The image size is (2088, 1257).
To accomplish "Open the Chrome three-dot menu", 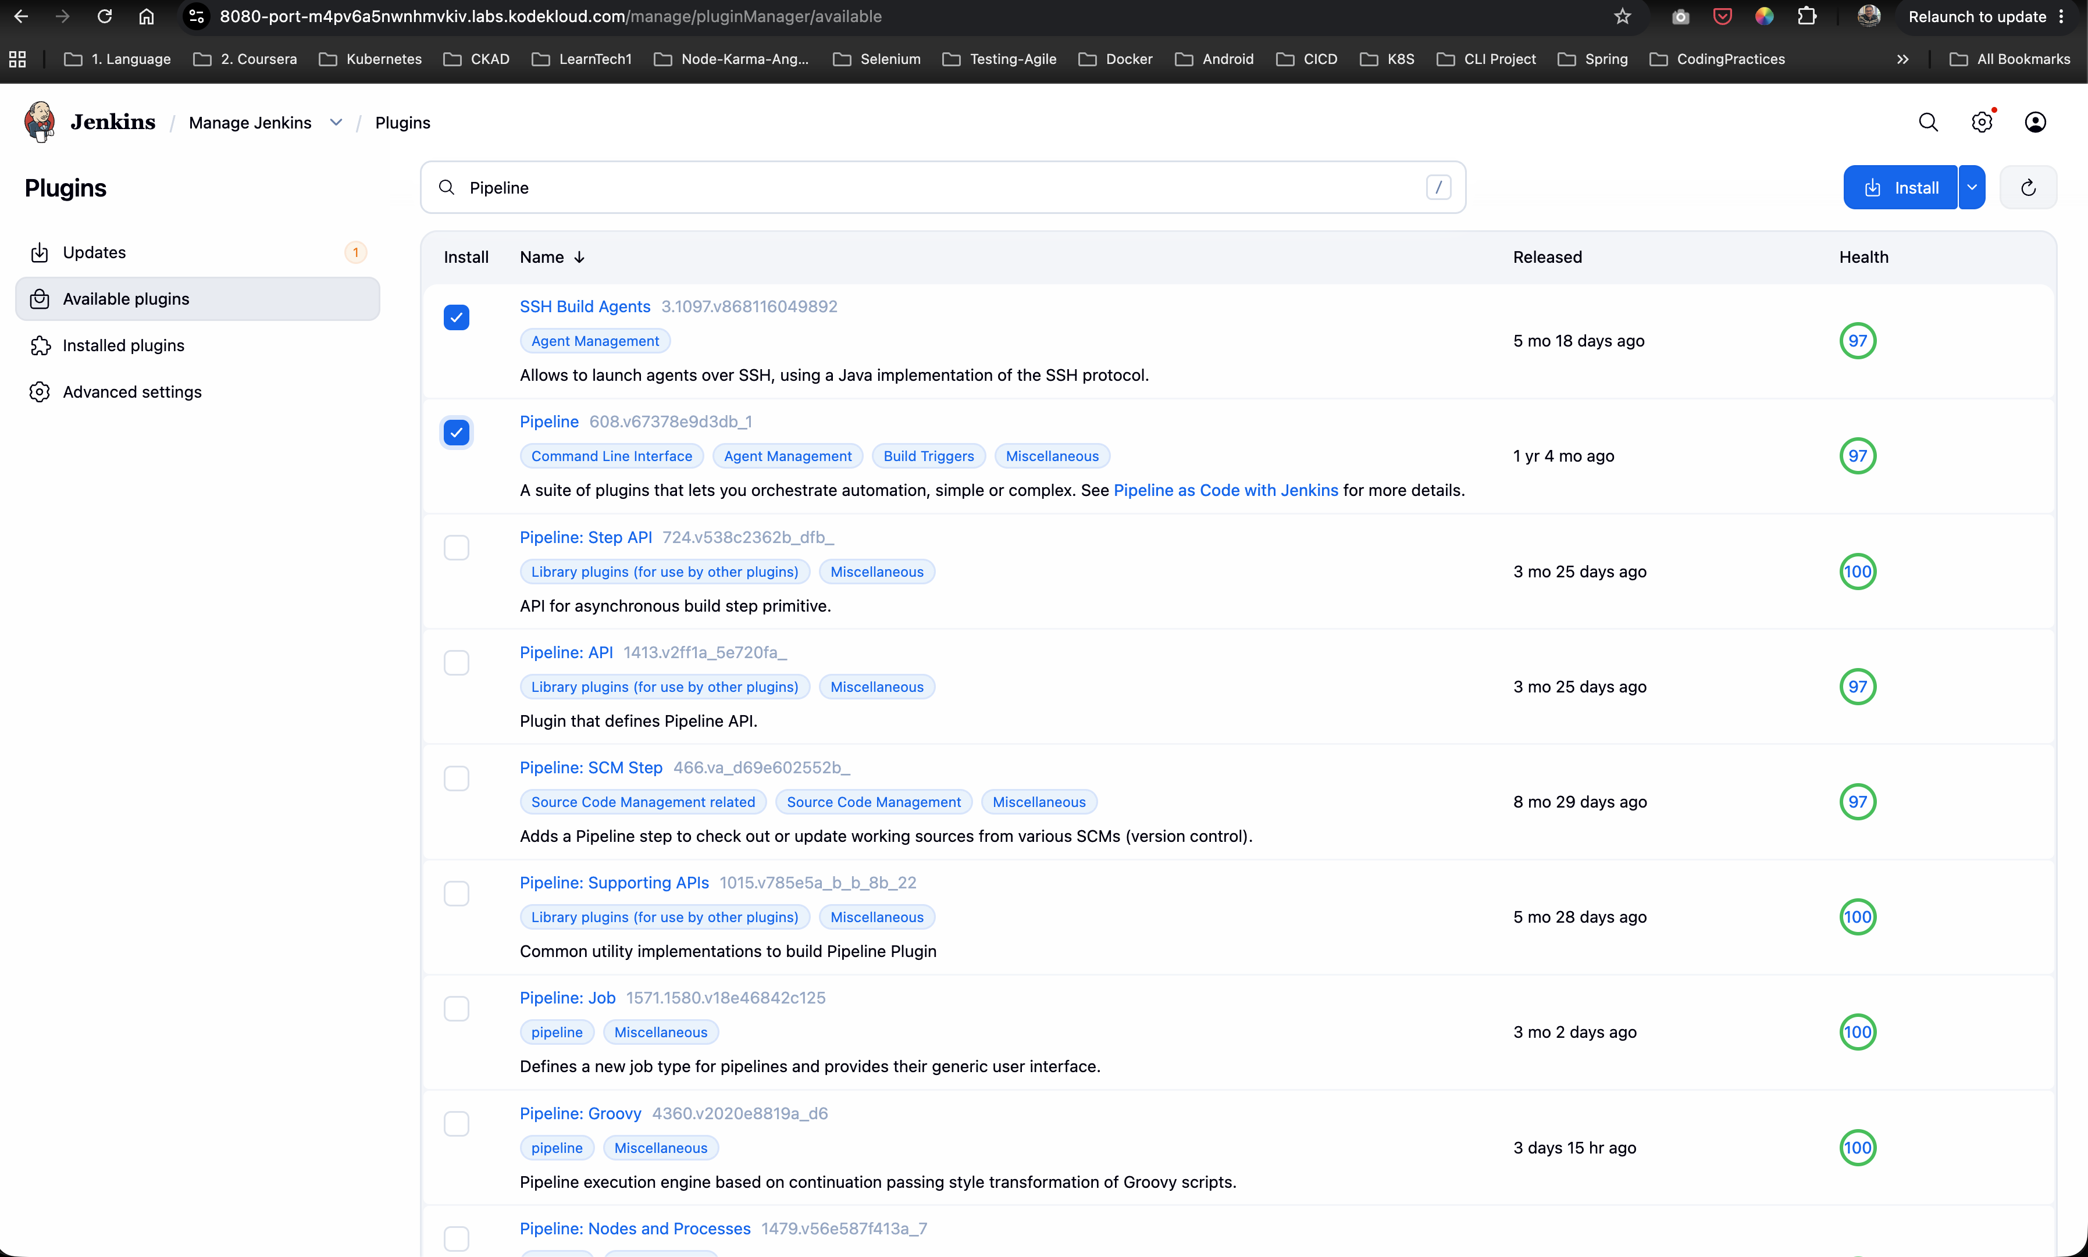I will [x=2062, y=16].
